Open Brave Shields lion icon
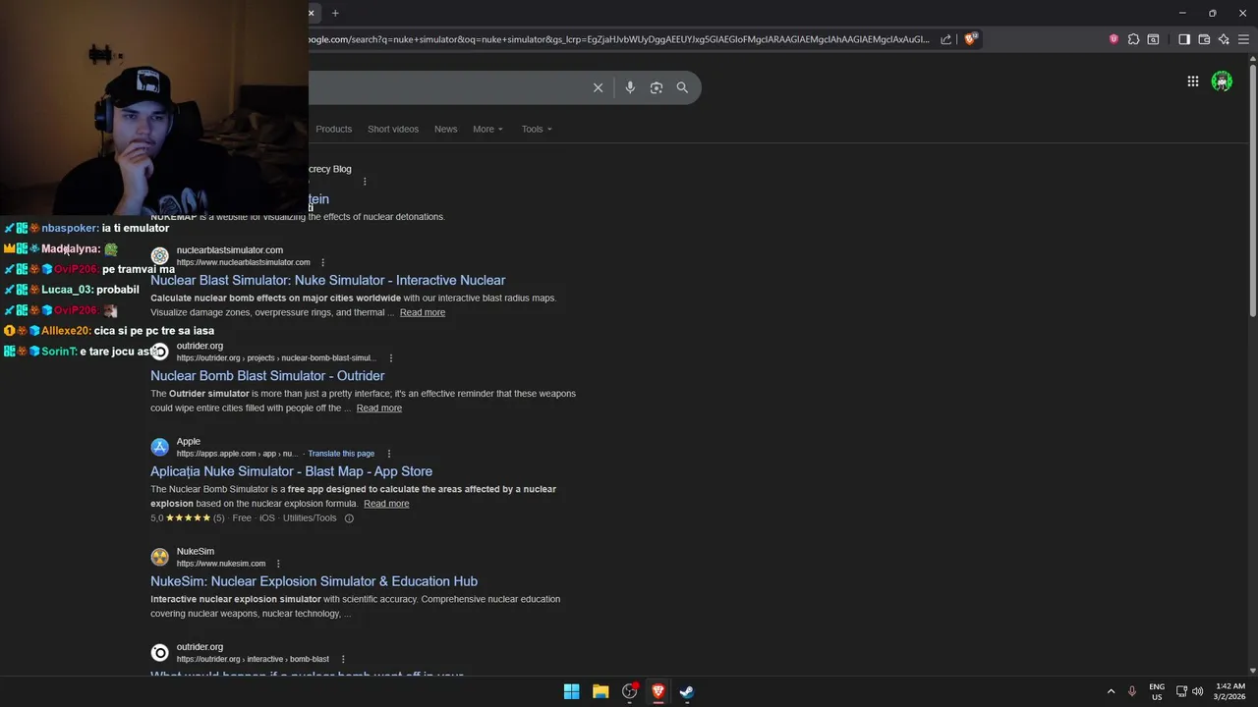Viewport: 1258px width, 707px height. click(x=970, y=39)
